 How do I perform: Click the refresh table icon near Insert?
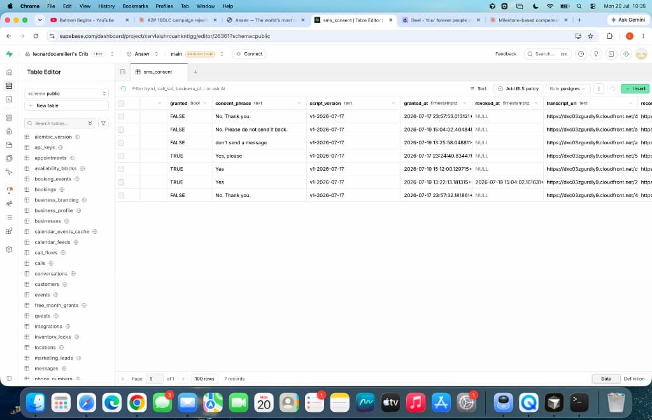pyautogui.click(x=613, y=88)
